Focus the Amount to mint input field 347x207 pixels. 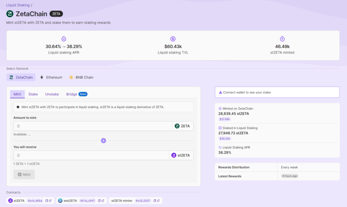93,126
